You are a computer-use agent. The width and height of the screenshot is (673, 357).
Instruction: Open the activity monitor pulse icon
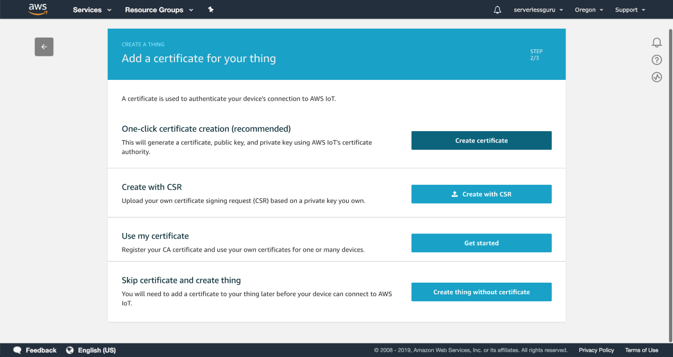[x=657, y=77]
